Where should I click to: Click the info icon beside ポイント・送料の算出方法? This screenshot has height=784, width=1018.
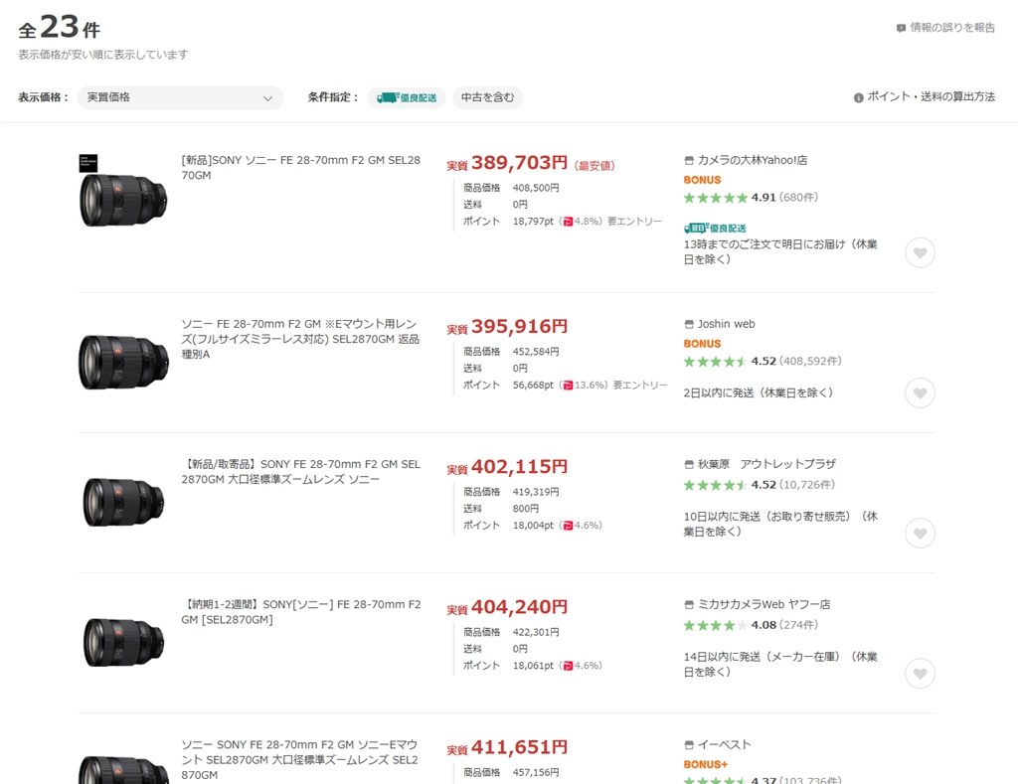859,97
